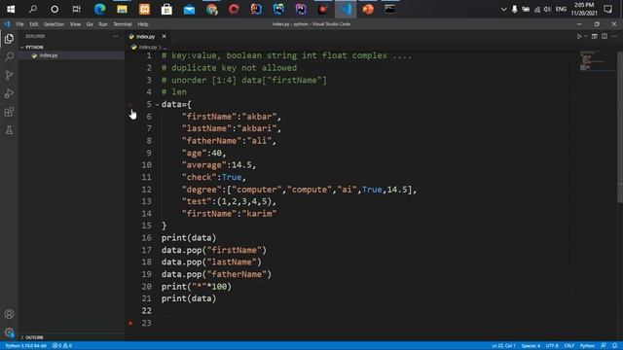Image resolution: width=623 pixels, height=350 pixels.
Task: Click Python language mode in status bar
Action: pos(587,346)
